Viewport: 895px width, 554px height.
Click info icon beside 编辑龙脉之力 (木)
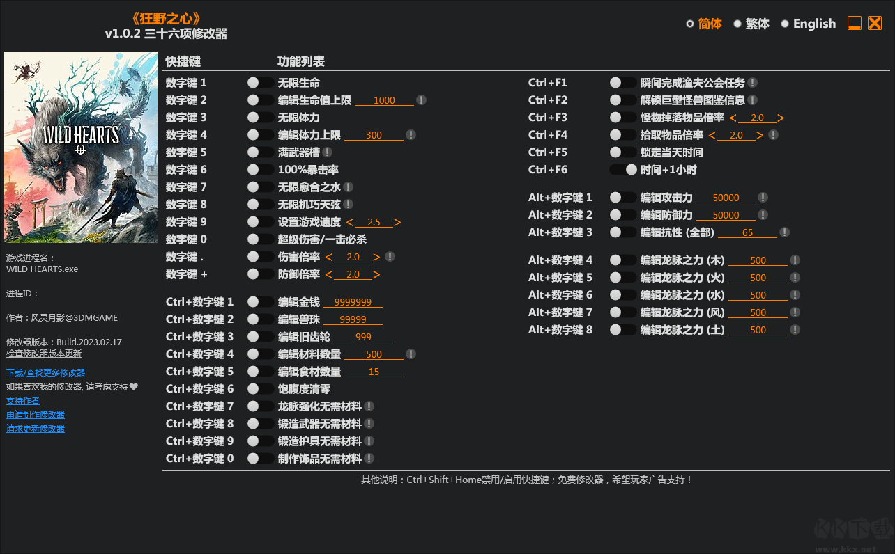coord(795,260)
